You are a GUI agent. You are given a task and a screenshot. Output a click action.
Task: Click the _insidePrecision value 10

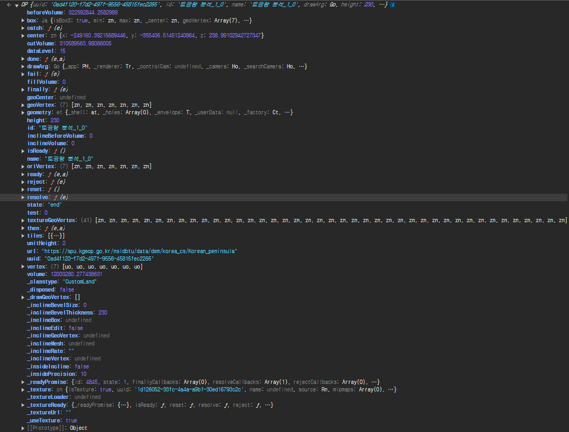pyautogui.click(x=83, y=374)
